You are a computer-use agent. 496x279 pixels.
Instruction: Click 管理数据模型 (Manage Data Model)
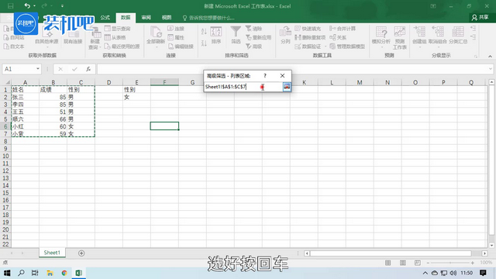pos(347,46)
